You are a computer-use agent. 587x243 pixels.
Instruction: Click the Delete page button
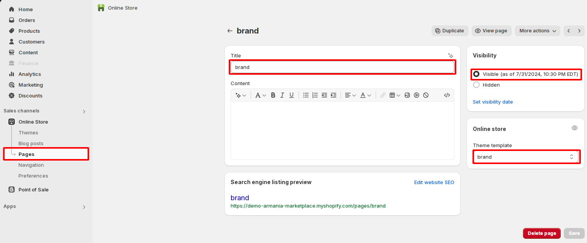pyautogui.click(x=541, y=233)
